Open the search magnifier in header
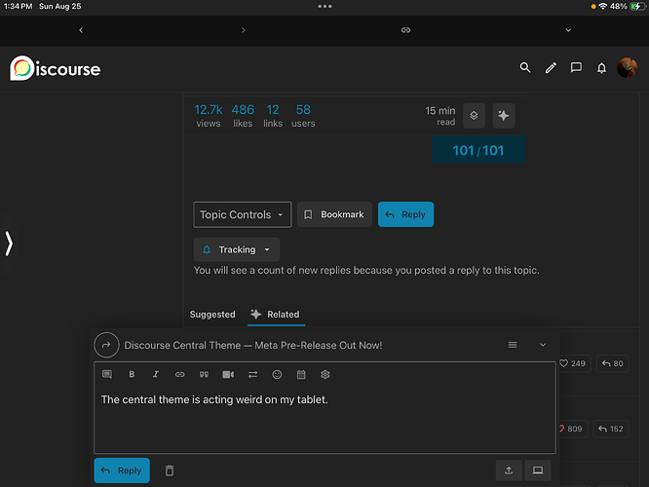The height and width of the screenshot is (487, 649). [525, 67]
